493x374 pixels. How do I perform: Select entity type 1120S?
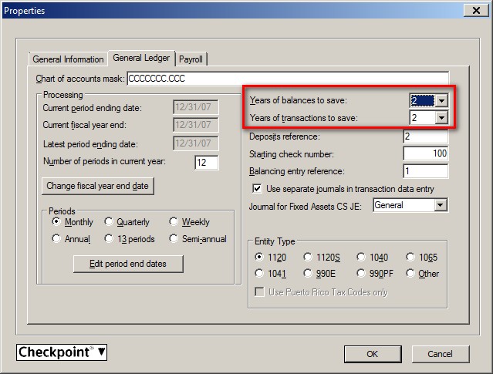tap(309, 257)
